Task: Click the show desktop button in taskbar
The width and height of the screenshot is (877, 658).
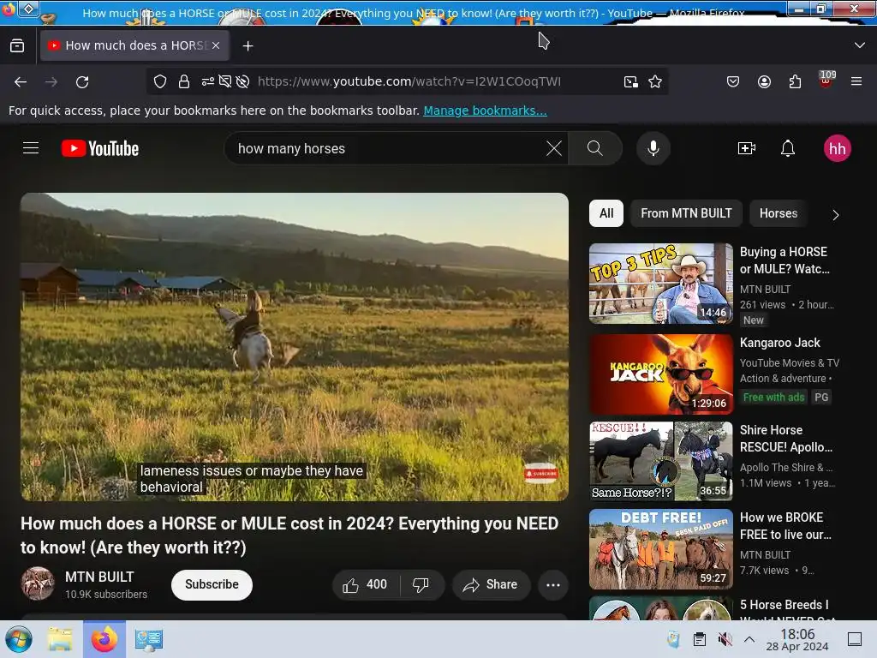Action: [855, 639]
